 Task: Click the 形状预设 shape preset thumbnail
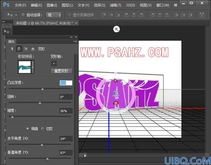[25, 67]
